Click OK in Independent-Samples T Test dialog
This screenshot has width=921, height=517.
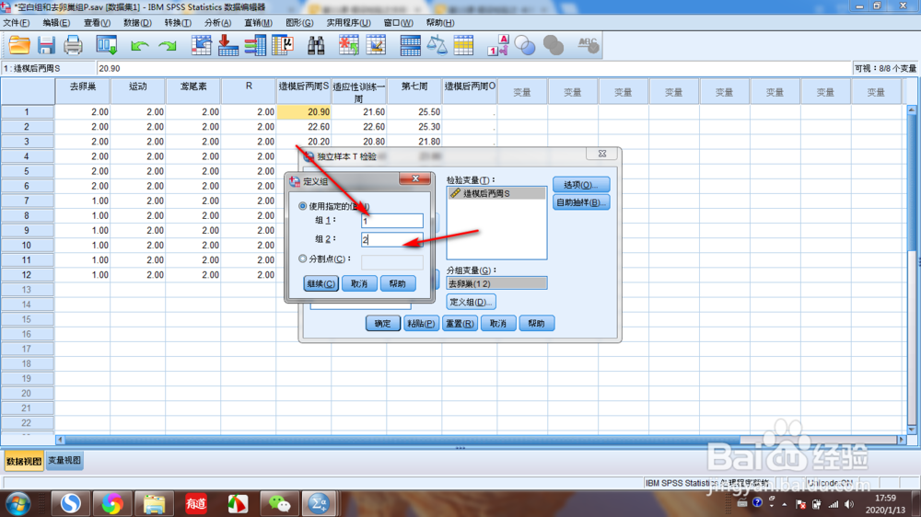382,323
